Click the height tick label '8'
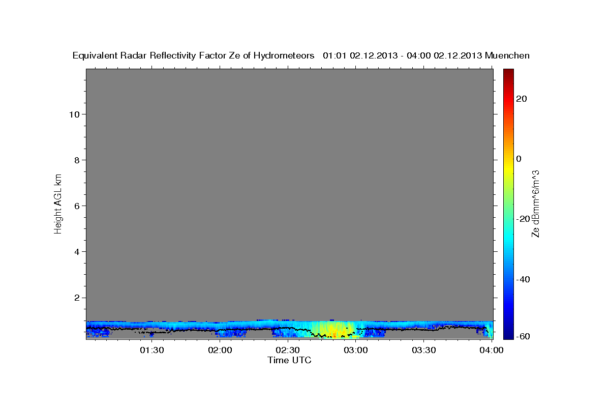This screenshot has width=610, height=407. coord(77,160)
